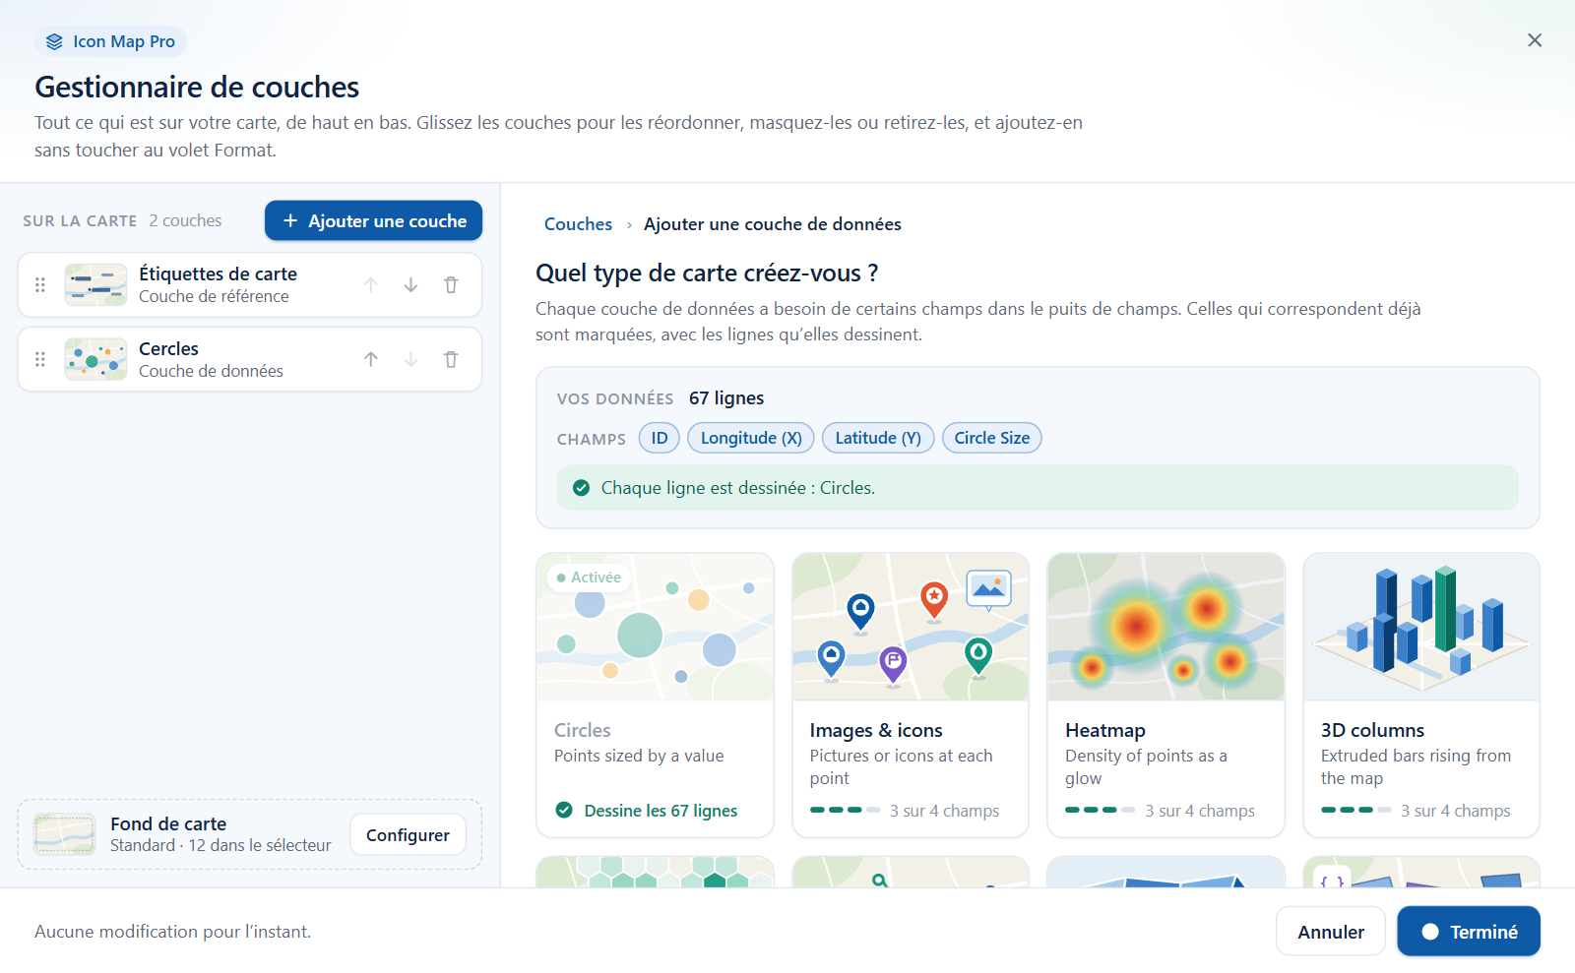Click 'Chaque ligne est dessinée : Circles.' message
Image resolution: width=1575 pixels, height=973 pixels.
point(738,488)
